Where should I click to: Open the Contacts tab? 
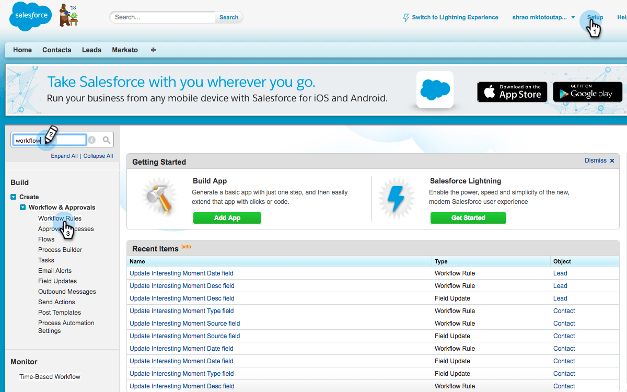pyautogui.click(x=56, y=50)
